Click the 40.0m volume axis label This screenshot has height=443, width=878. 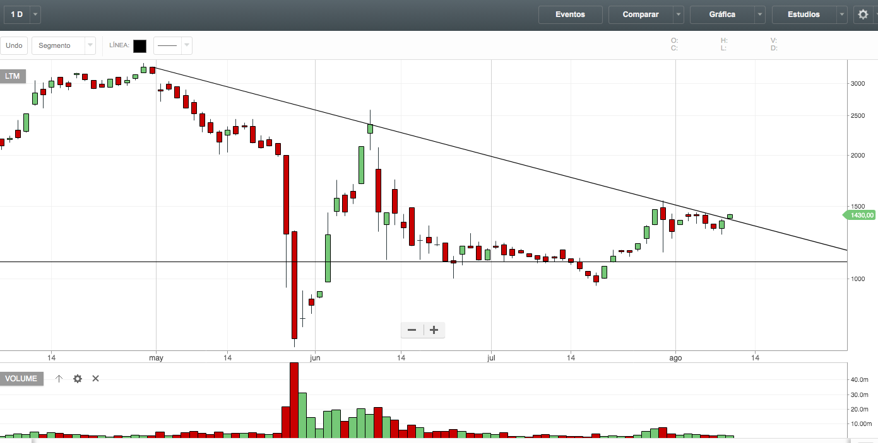click(x=860, y=380)
